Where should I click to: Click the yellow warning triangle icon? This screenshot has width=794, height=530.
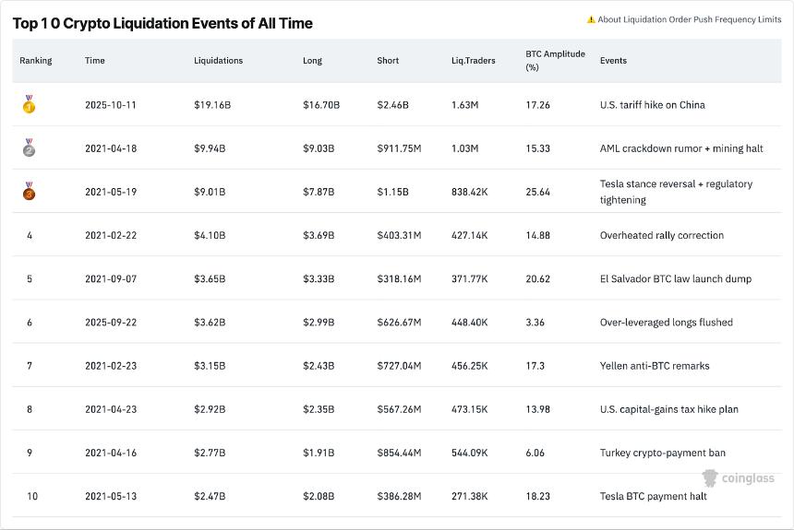591,19
